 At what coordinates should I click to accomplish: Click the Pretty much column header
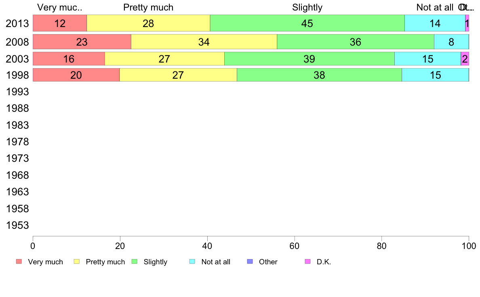coord(148,7)
